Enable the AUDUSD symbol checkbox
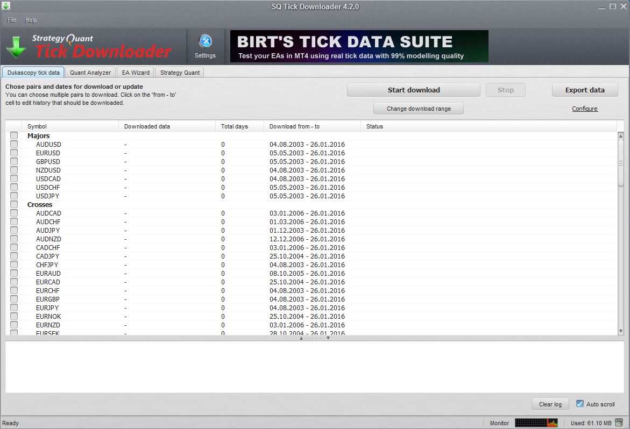Image resolution: width=630 pixels, height=429 pixels. pos(13,144)
